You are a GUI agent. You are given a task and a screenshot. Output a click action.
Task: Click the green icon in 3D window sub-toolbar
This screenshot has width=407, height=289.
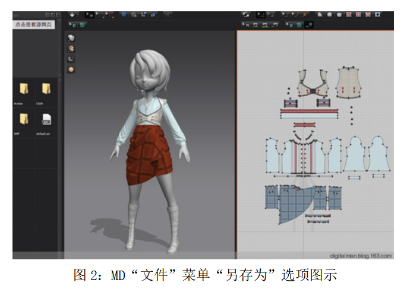coord(81,24)
